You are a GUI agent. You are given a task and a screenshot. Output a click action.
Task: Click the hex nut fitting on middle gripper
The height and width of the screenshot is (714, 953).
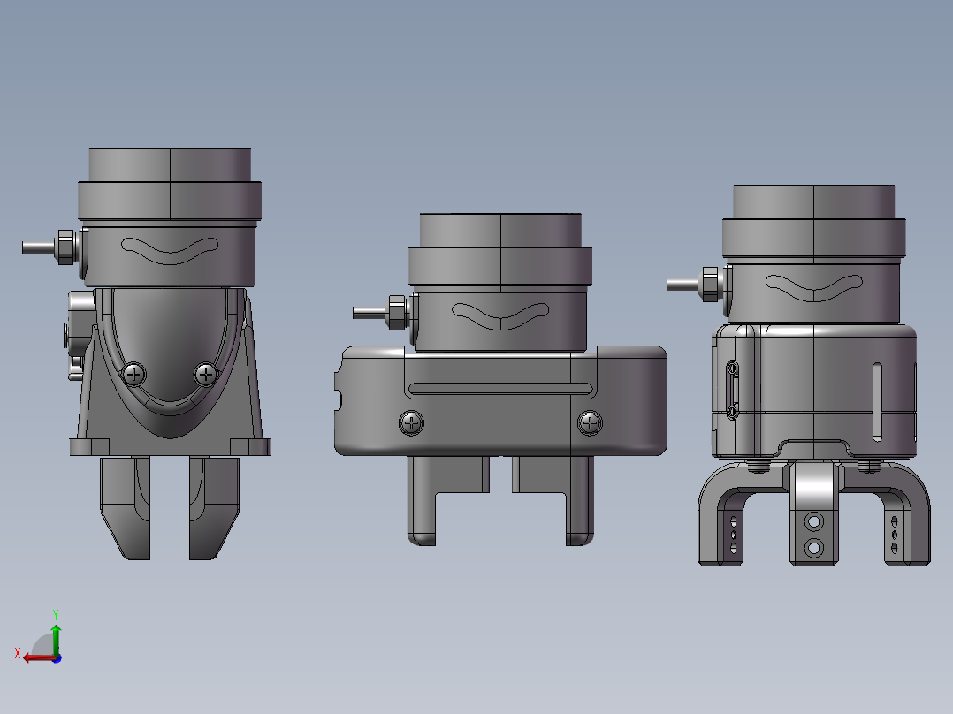coord(397,312)
